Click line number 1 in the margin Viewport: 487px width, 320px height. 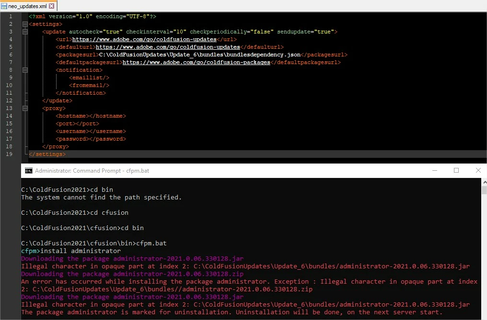tap(11, 16)
